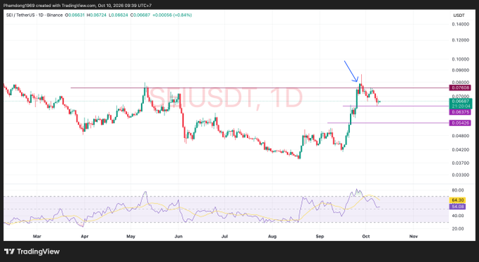The height and width of the screenshot is (262, 479).
Task: Click the Oct label on the time axis
Action: coord(366,237)
